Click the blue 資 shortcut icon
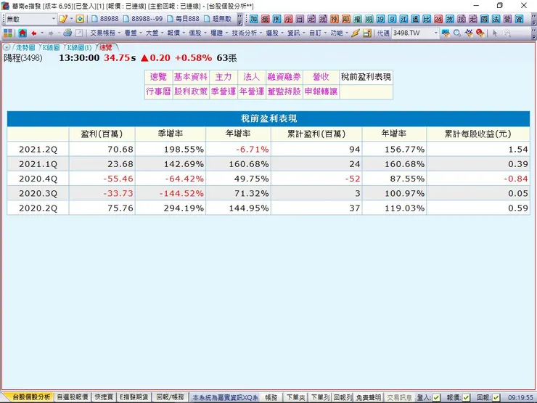The width and height of the screenshot is (537, 403). 519,19
